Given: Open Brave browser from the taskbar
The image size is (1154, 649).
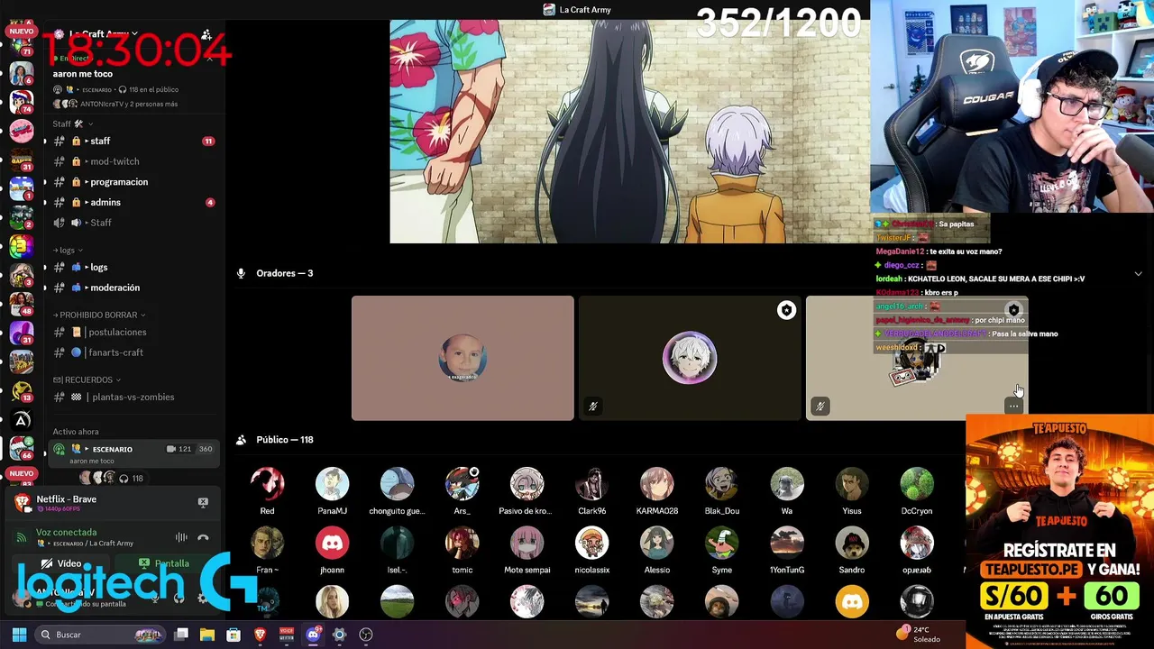Looking at the screenshot, I should [x=261, y=635].
